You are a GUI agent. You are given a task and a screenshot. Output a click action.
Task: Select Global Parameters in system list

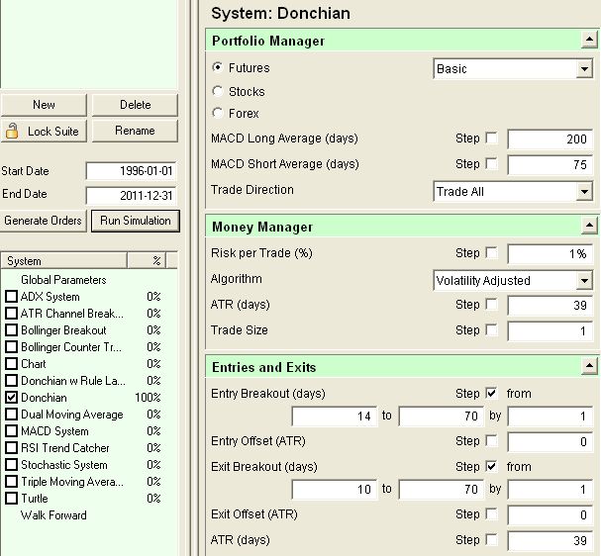[62, 280]
